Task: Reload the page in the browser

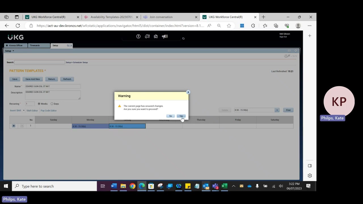Action: (x=18, y=26)
